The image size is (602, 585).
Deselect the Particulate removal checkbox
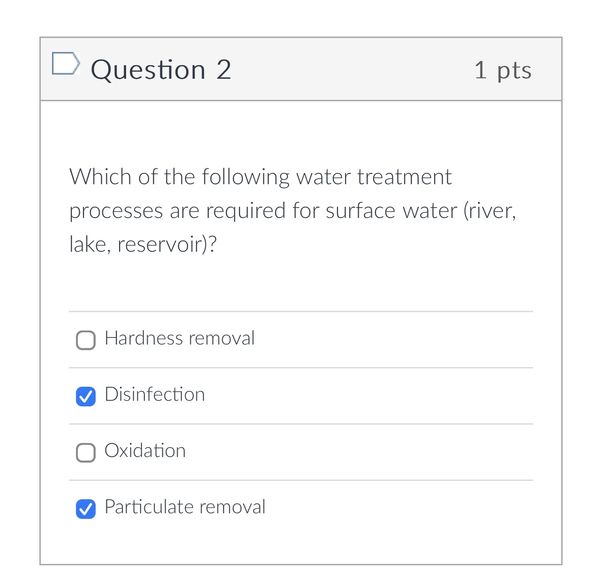click(85, 508)
